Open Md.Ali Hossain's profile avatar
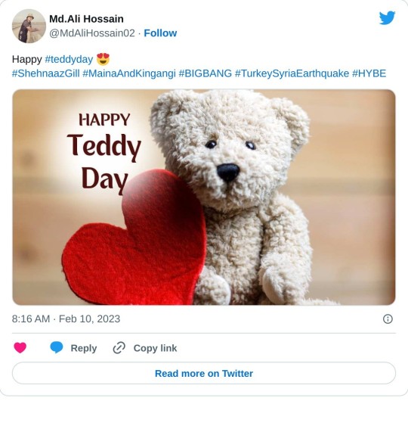 pyautogui.click(x=29, y=26)
